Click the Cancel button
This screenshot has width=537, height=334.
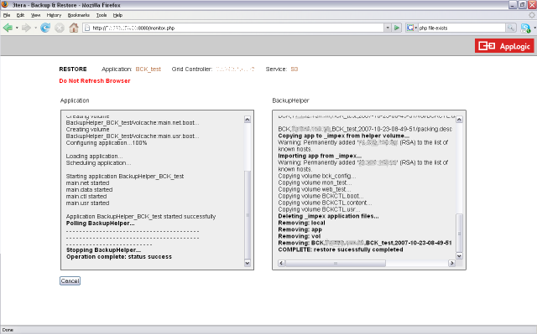pos(70,280)
